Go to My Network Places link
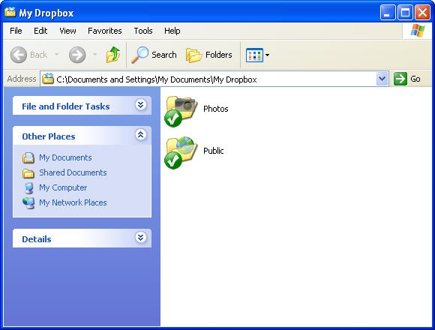 (73, 202)
